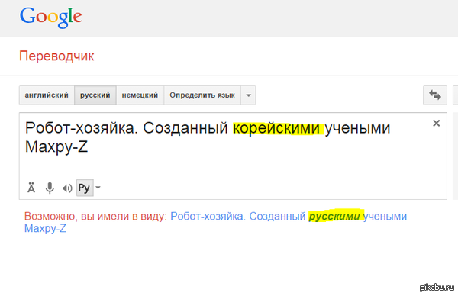
Task: Select немецкий as source language
Action: 140,95
